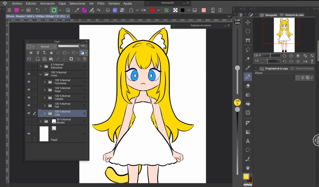319x187 pixels.
Task: Click the yellow main color swatch
Action: pyautogui.click(x=246, y=177)
